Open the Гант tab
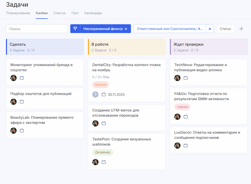Viewport: 251px width, 184px height. [75, 13]
